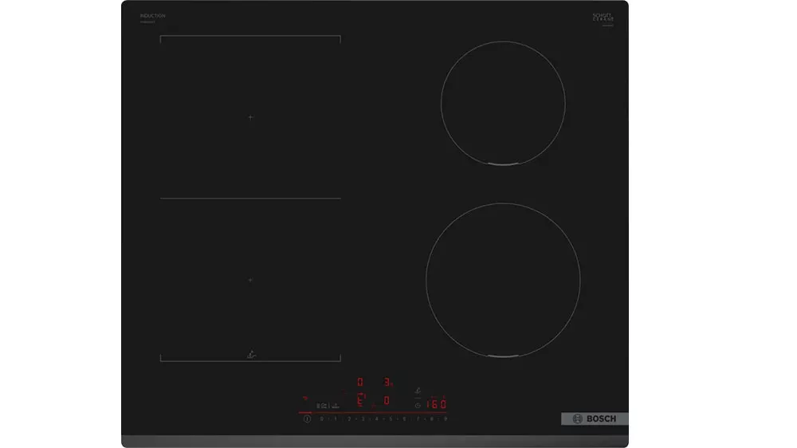The width and height of the screenshot is (797, 448).
Task: Tap the frying sensor pan icon
Action: [x=418, y=391]
